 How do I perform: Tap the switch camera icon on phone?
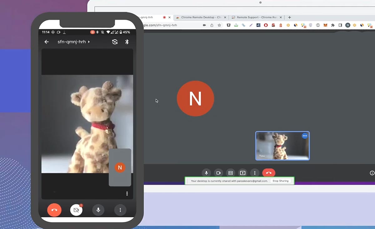115,42
